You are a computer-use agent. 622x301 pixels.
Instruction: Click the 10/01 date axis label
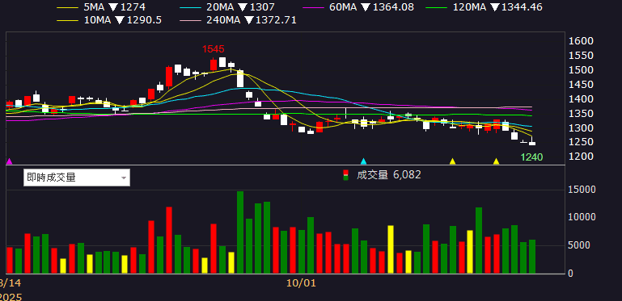point(301,283)
